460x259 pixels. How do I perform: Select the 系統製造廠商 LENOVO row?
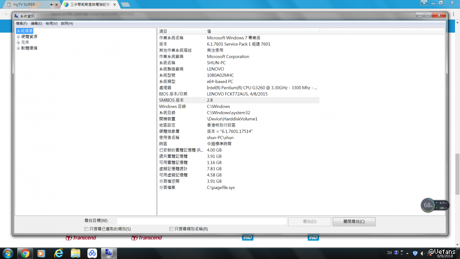pyautogui.click(x=238, y=69)
